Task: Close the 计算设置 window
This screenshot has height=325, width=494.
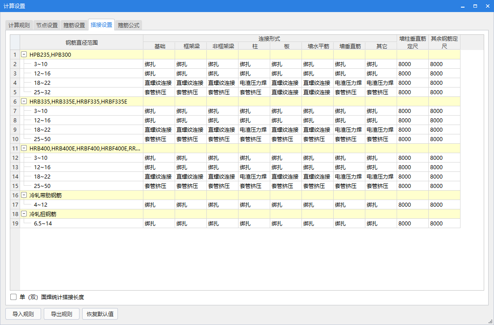Action: [x=487, y=6]
